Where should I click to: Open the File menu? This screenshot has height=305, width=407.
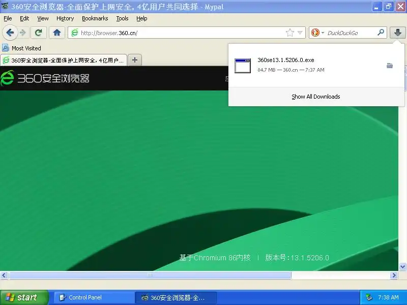pos(8,18)
